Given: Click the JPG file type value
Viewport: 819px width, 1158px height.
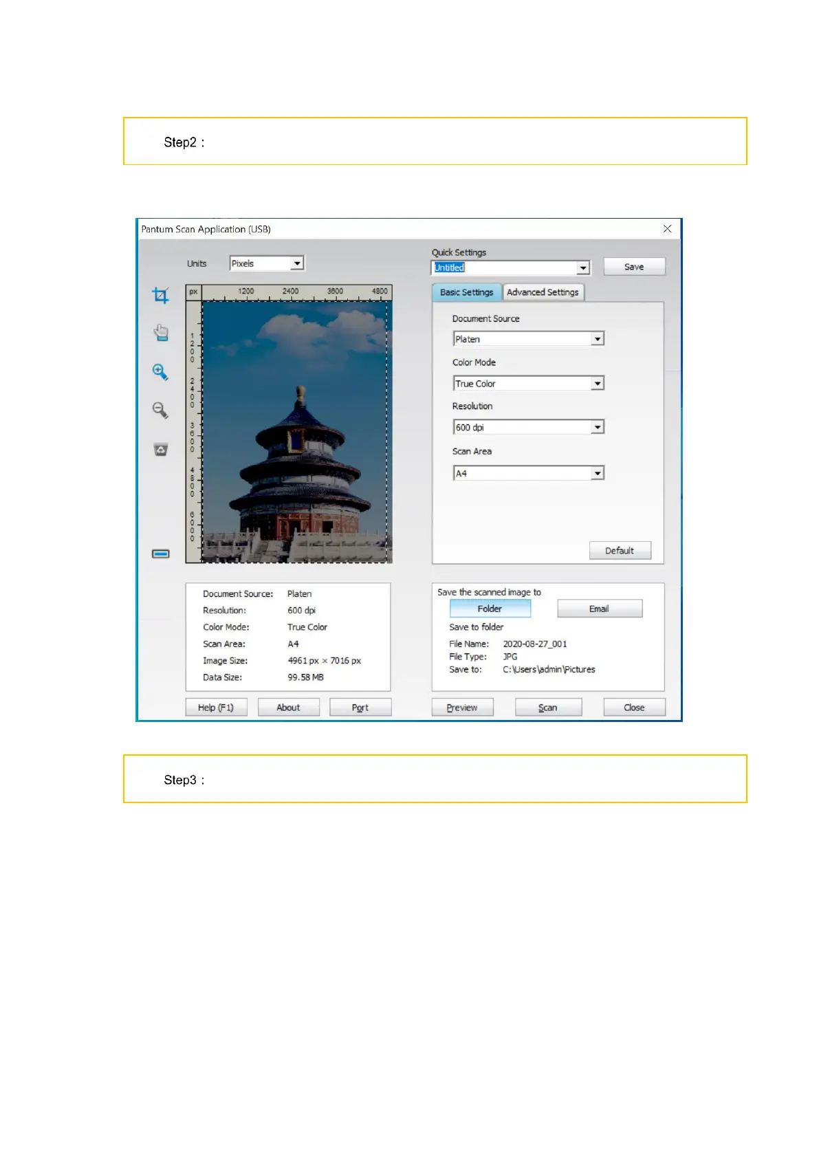Looking at the screenshot, I should coord(510,657).
